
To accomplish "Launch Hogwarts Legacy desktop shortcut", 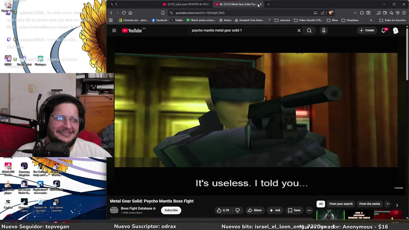I will [24, 205].
